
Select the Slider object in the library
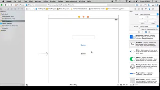tap(144, 51)
